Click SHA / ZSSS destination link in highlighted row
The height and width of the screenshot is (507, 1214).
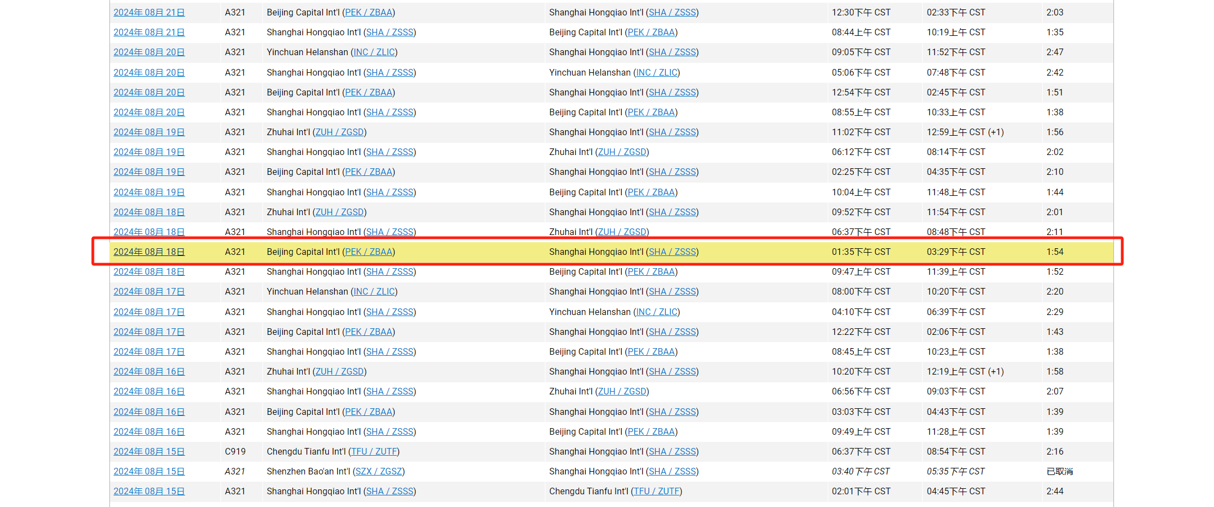672,252
